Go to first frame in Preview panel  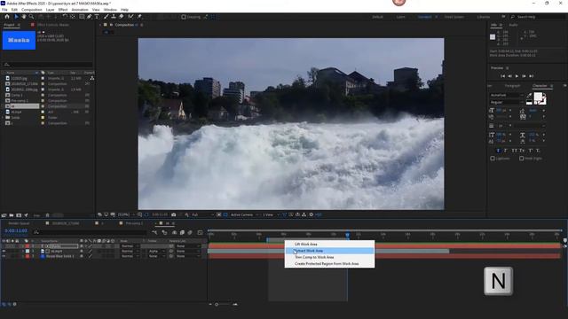coord(502,76)
